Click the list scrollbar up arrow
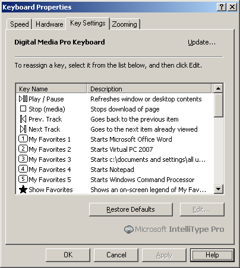The width and height of the screenshot is (240, 268). [x=219, y=88]
